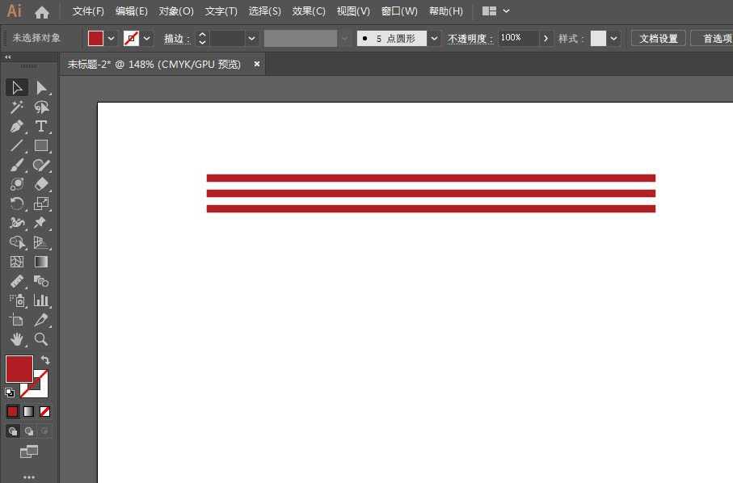733x483 pixels.
Task: Select the Selection tool
Action: (x=16, y=87)
